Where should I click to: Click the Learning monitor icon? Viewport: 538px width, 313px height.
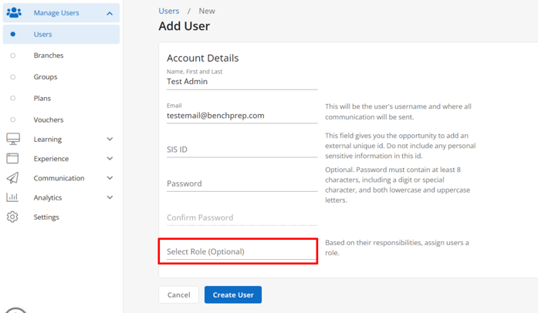click(13, 139)
